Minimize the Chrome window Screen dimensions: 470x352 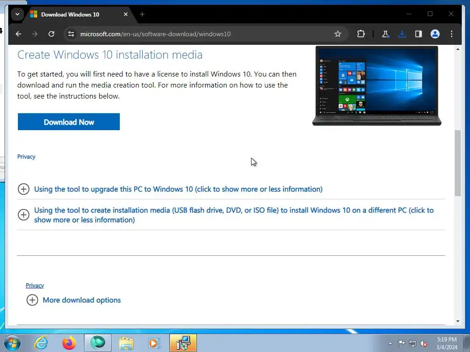point(409,14)
